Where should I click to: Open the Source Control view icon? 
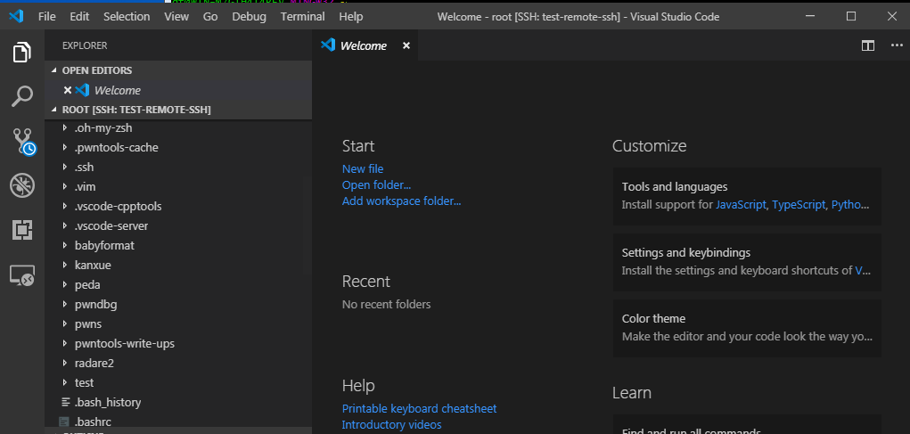pyautogui.click(x=23, y=141)
